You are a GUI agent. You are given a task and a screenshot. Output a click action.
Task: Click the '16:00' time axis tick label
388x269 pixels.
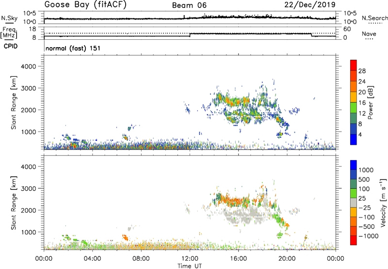tap(238, 259)
